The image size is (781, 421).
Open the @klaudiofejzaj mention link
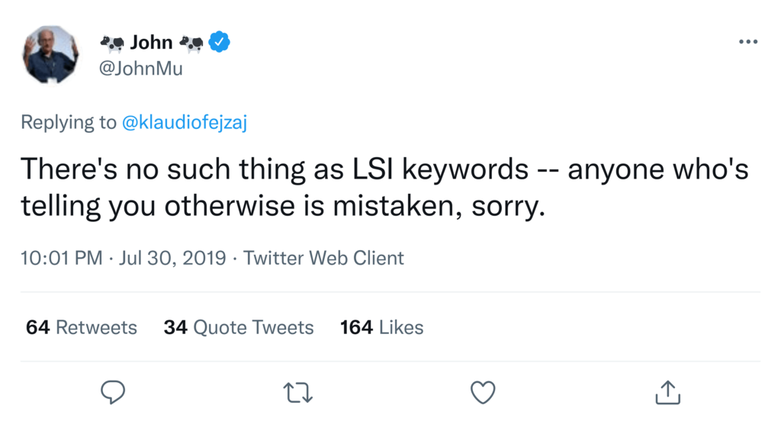coord(185,122)
